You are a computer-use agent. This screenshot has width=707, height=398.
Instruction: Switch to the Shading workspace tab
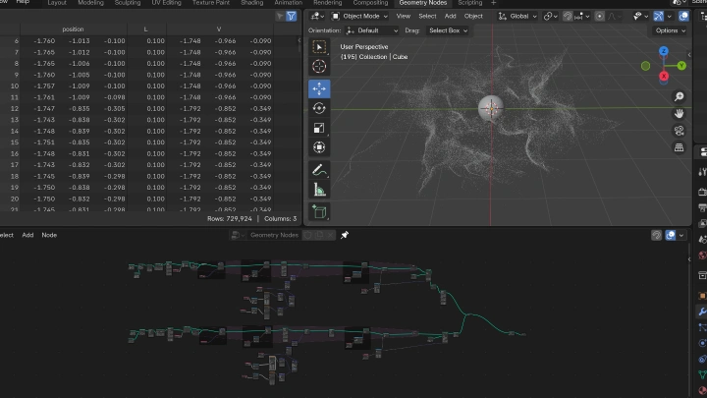(252, 3)
